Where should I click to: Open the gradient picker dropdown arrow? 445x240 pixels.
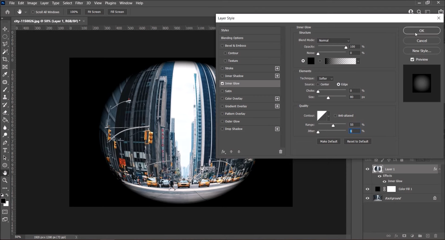click(x=358, y=61)
